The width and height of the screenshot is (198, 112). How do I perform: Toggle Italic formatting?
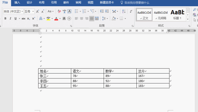coord(10,19)
